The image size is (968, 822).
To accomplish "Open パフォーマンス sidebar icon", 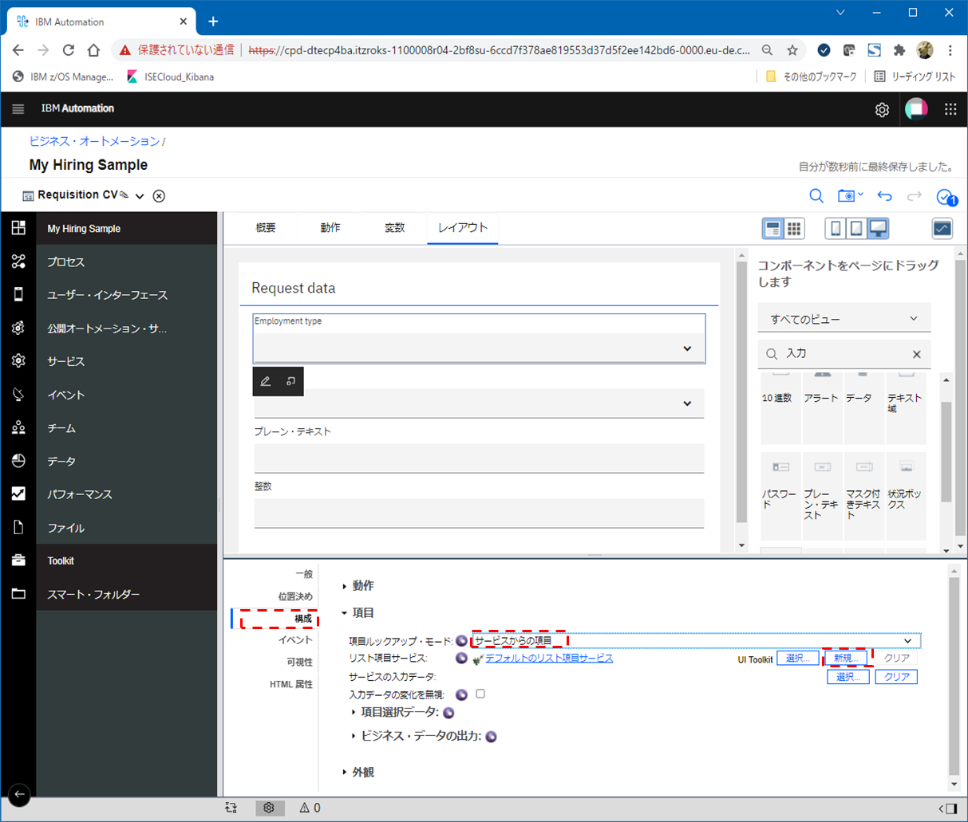I will coord(18,494).
